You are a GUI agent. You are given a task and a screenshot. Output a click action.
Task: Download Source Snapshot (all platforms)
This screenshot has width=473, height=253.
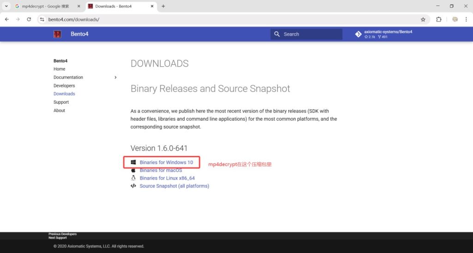pos(174,186)
